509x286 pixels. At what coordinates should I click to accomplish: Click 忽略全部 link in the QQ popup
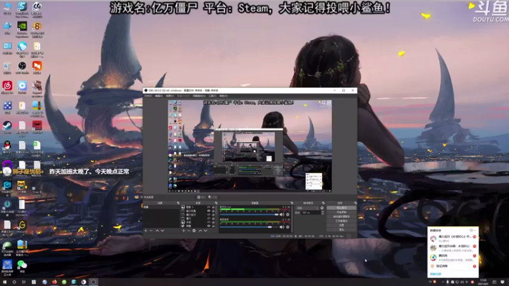pyautogui.click(x=436, y=274)
